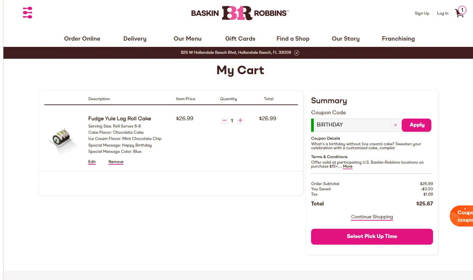
Task: Click the store address in banner
Action: pos(236,53)
